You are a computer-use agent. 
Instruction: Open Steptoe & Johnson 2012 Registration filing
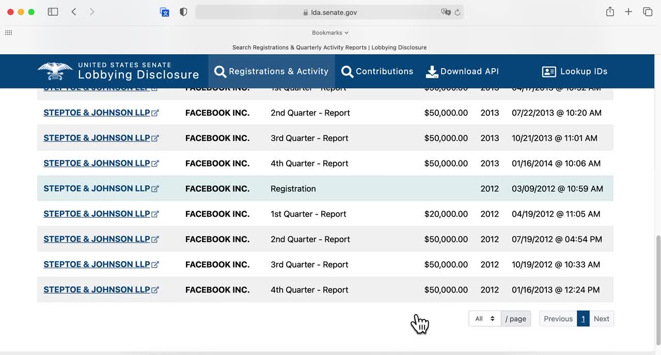97,188
